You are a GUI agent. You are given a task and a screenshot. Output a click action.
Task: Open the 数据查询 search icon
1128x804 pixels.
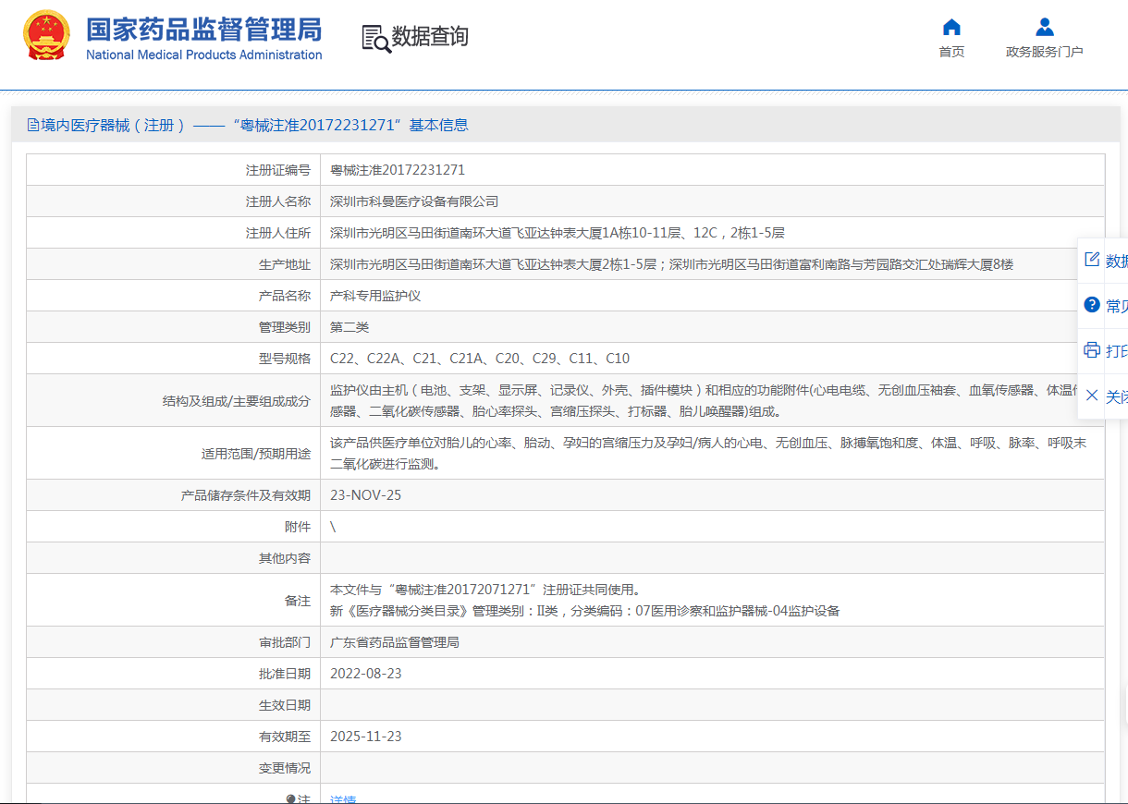click(x=376, y=38)
